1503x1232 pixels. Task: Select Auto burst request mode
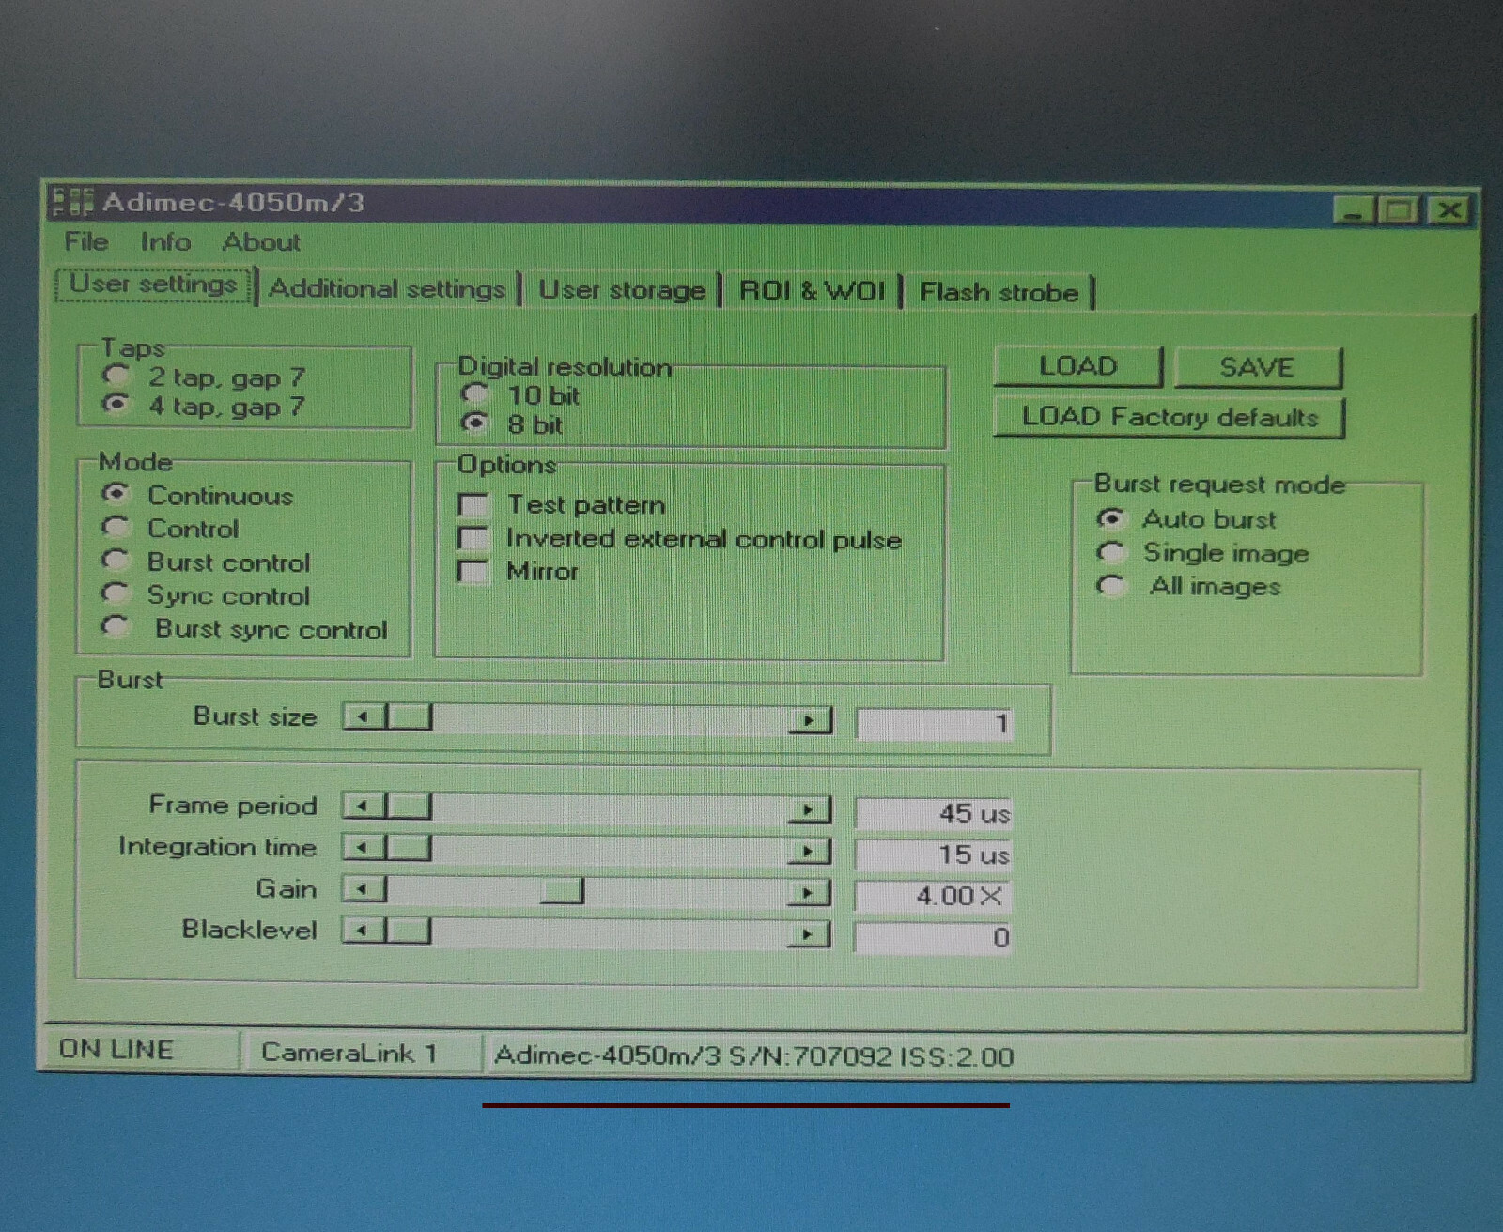(x=1186, y=519)
